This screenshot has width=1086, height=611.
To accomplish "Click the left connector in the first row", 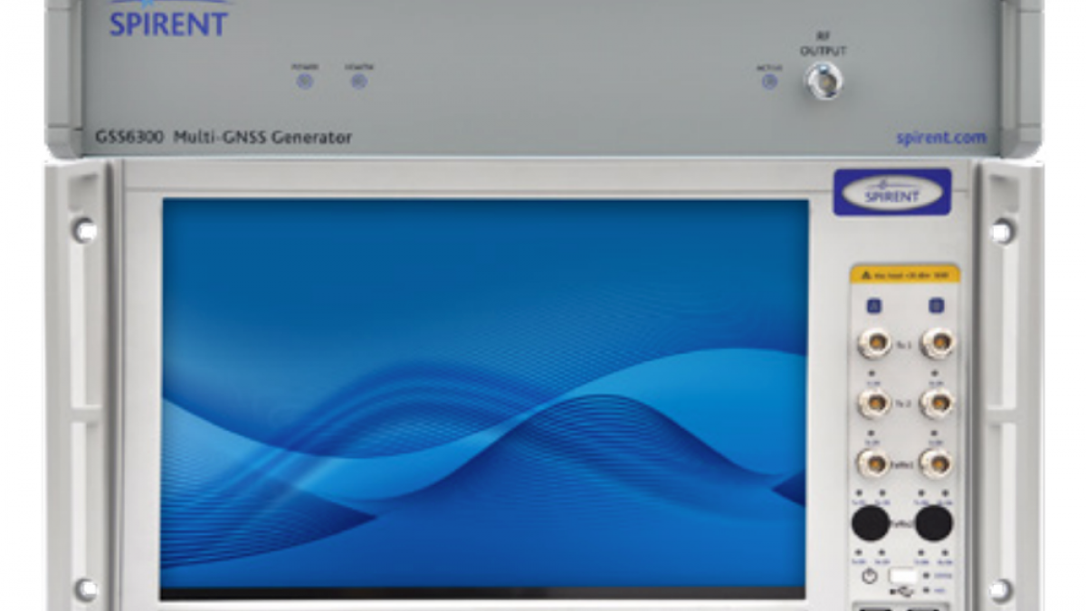I will pyautogui.click(x=874, y=343).
